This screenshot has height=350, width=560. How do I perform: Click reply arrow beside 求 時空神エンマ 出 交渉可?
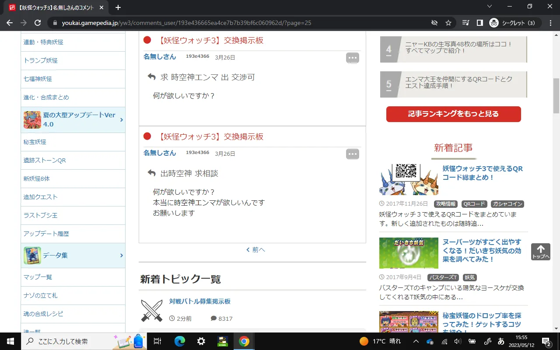click(151, 77)
